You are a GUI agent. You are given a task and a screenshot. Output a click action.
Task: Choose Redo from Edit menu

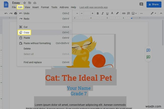pos(44,19)
